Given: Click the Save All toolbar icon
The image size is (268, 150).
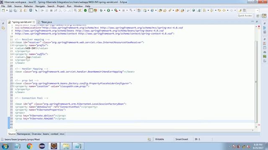Looking at the screenshot, I should pos(15,10).
